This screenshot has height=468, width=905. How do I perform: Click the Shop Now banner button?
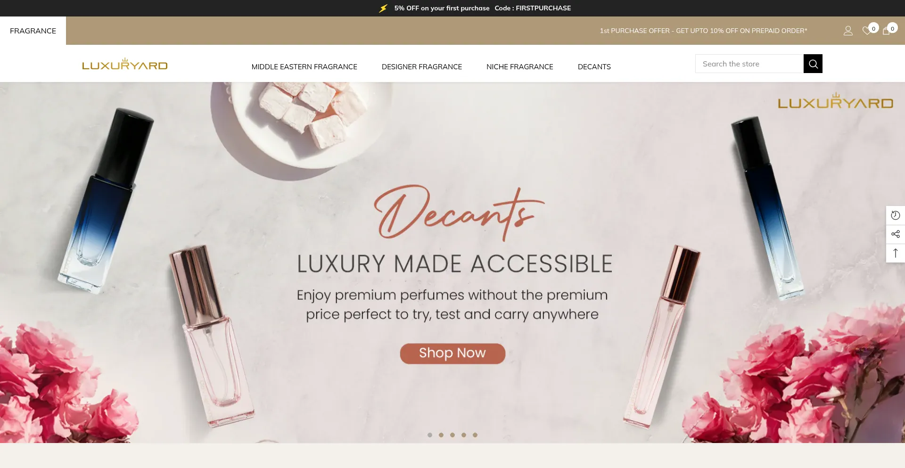click(452, 353)
